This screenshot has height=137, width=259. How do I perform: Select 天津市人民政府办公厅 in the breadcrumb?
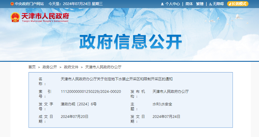(103, 67)
